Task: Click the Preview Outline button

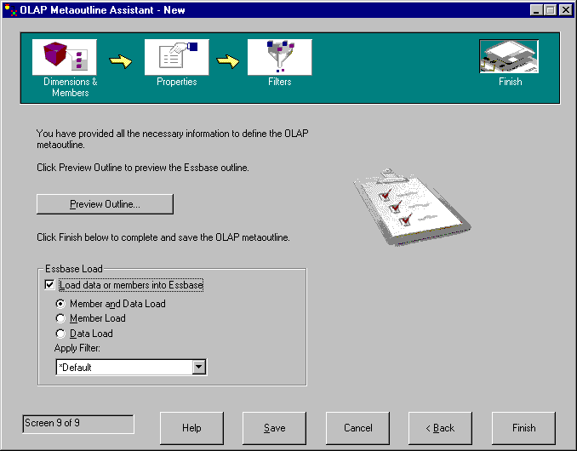Action: point(105,204)
